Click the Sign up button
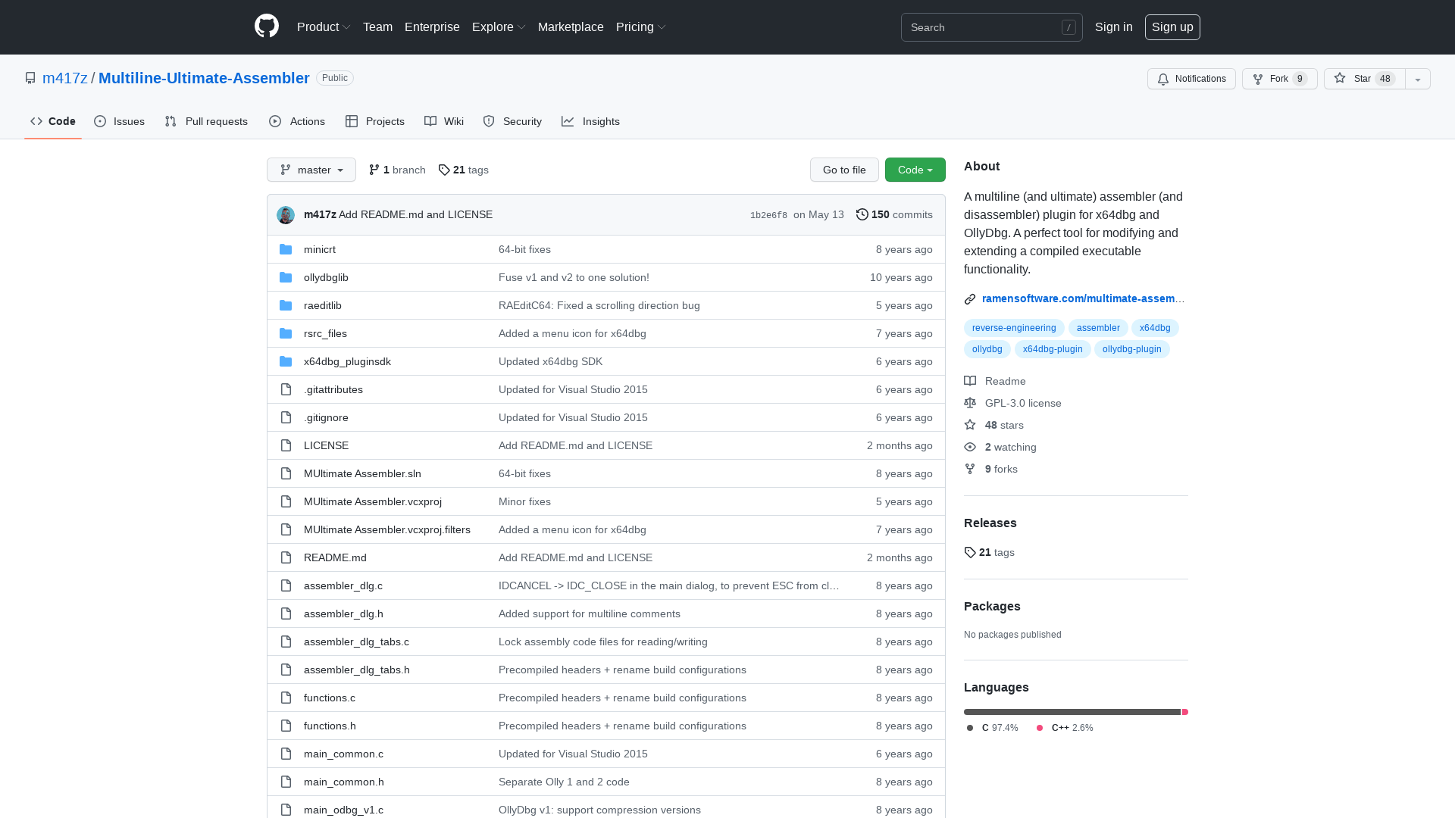The image size is (1455, 818). (1172, 27)
